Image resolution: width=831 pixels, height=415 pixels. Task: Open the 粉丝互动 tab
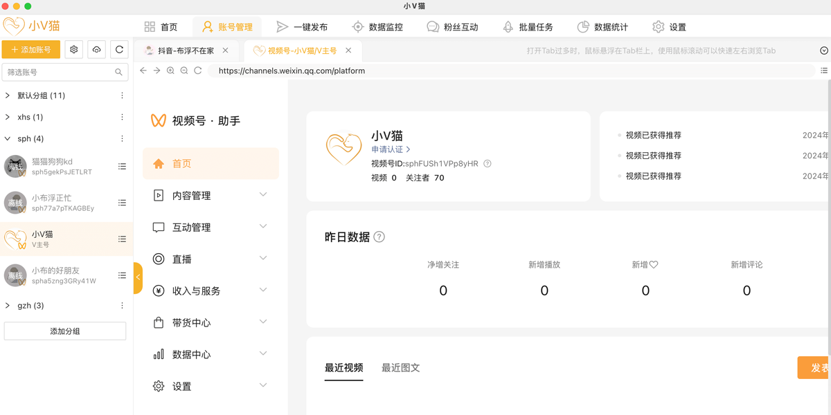[452, 27]
